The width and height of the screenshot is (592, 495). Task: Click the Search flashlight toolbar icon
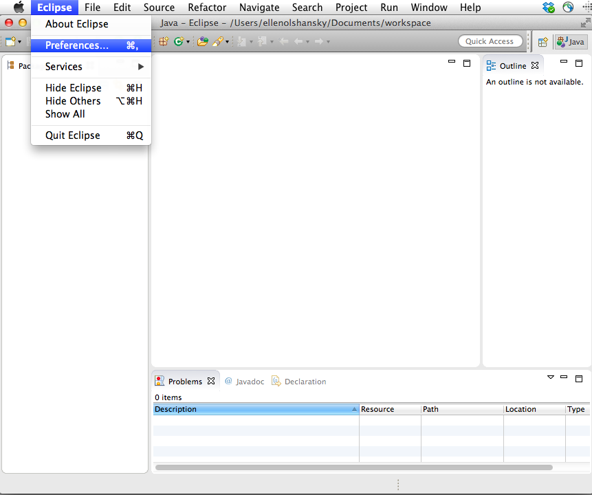pyautogui.click(x=217, y=41)
